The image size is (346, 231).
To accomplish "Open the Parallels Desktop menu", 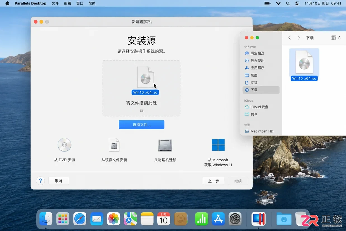I will (x=30, y=3).
